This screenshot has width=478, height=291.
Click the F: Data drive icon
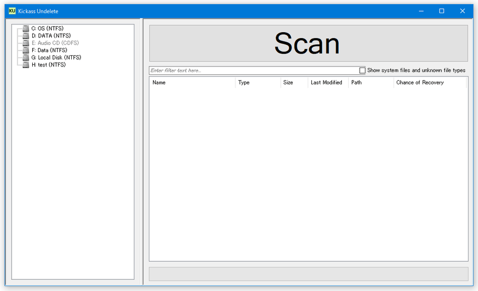pos(26,50)
